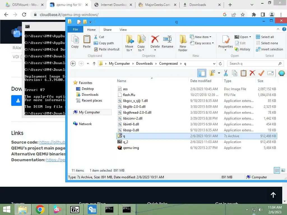Click the Windows Start button
287x215 pixels.
[x=7, y=209]
